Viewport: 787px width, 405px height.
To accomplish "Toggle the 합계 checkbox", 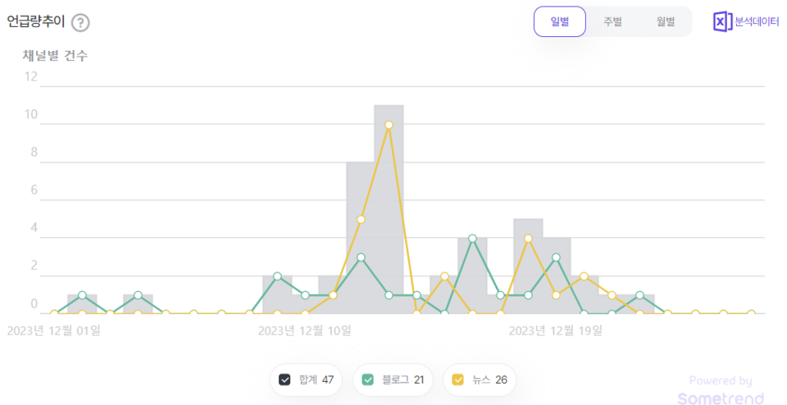I will click(285, 380).
